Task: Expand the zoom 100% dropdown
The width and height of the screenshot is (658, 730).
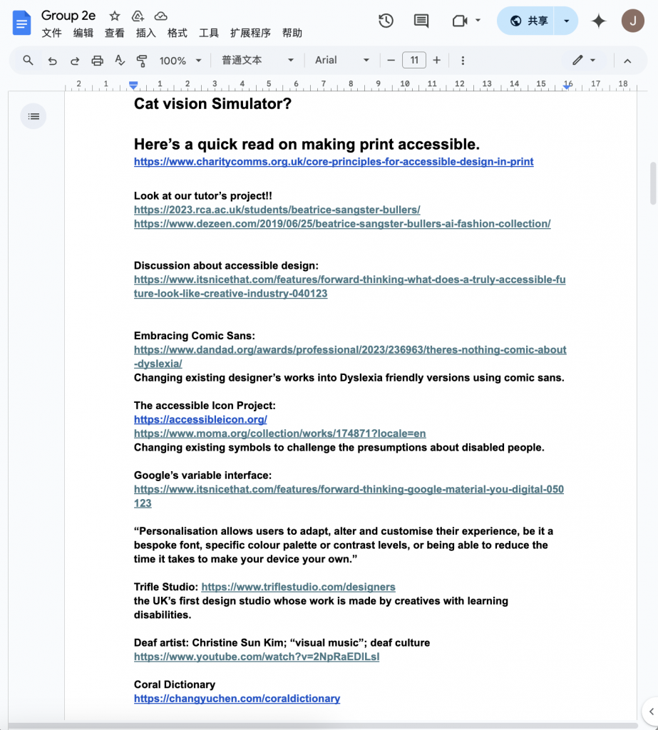Action: pos(180,61)
